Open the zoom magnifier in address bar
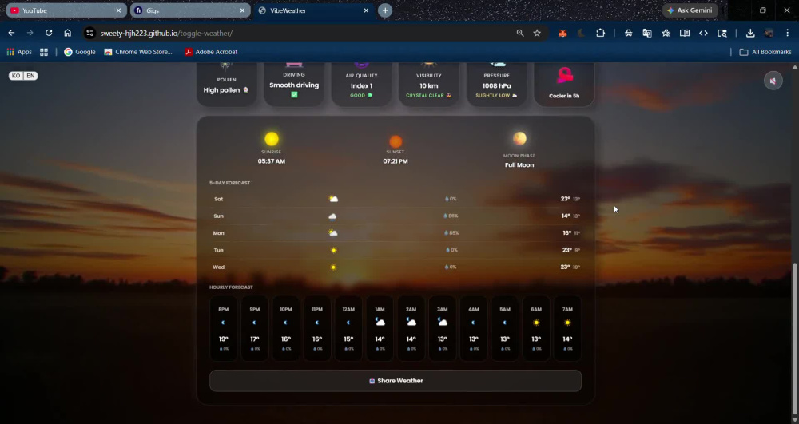799x424 pixels. [x=520, y=33]
